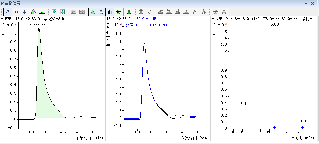Click the merge-left-peak icon with left arrow

169,12
